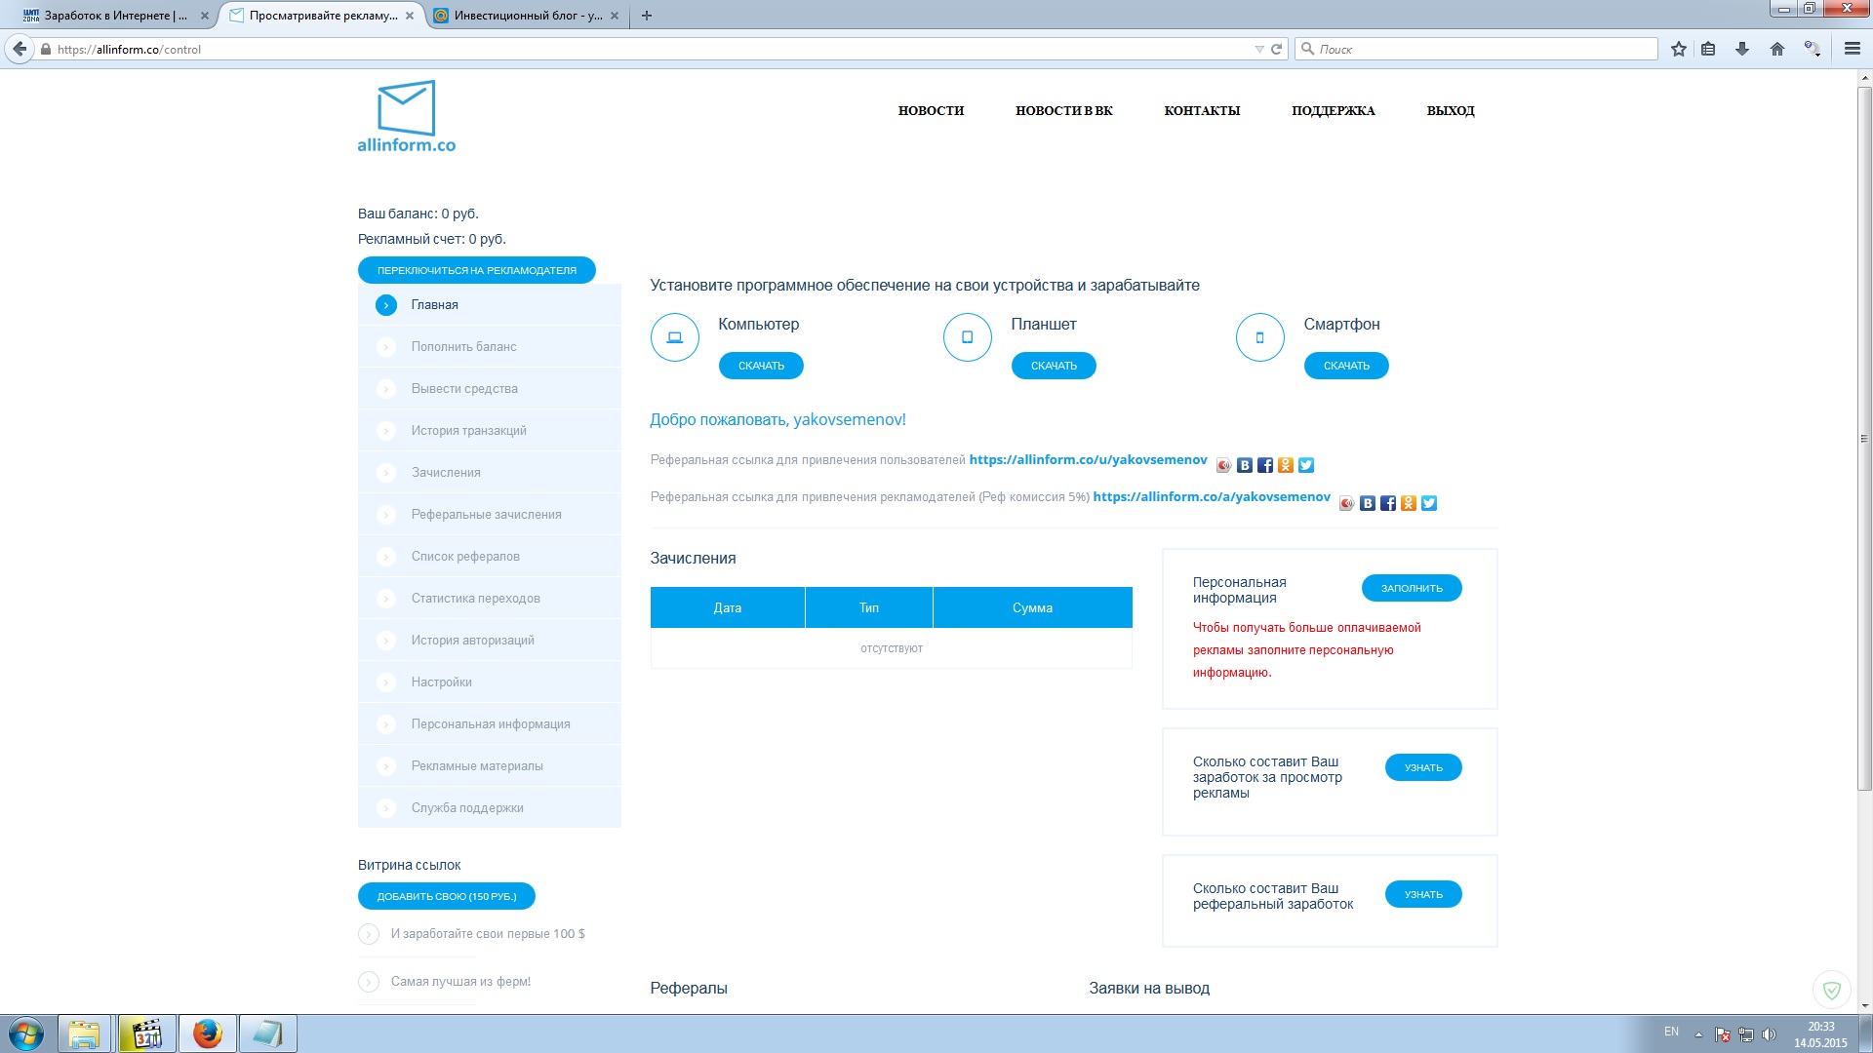The height and width of the screenshot is (1053, 1873).
Task: Share advertiser referral link on Odnoklassniki
Action: (x=1409, y=503)
